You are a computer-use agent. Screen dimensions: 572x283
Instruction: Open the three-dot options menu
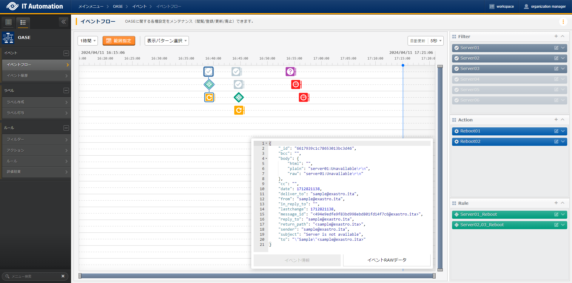click(563, 22)
